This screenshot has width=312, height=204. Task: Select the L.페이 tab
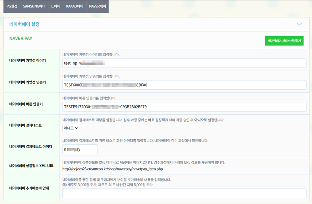pos(55,6)
